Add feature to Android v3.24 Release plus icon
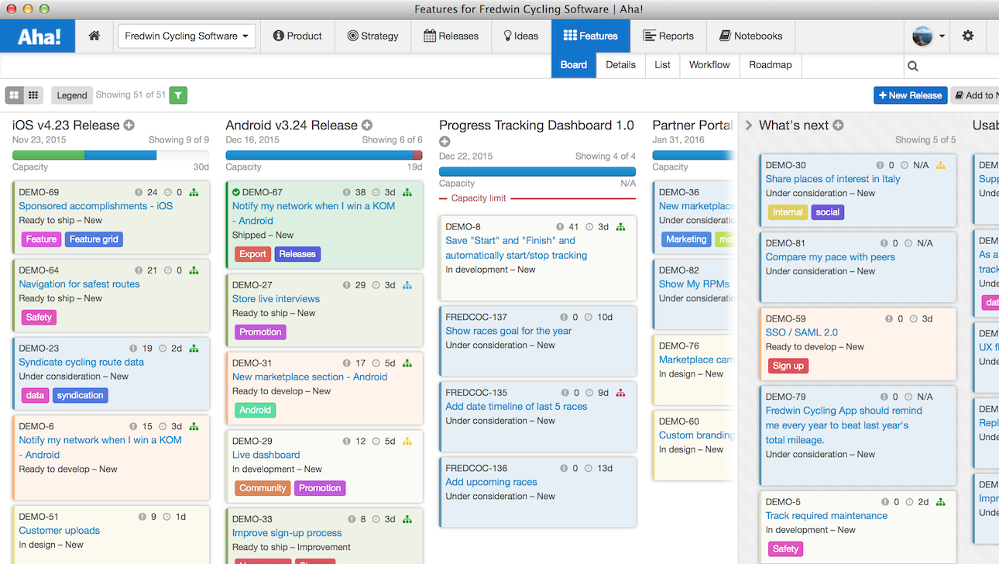This screenshot has height=564, width=999. click(367, 126)
